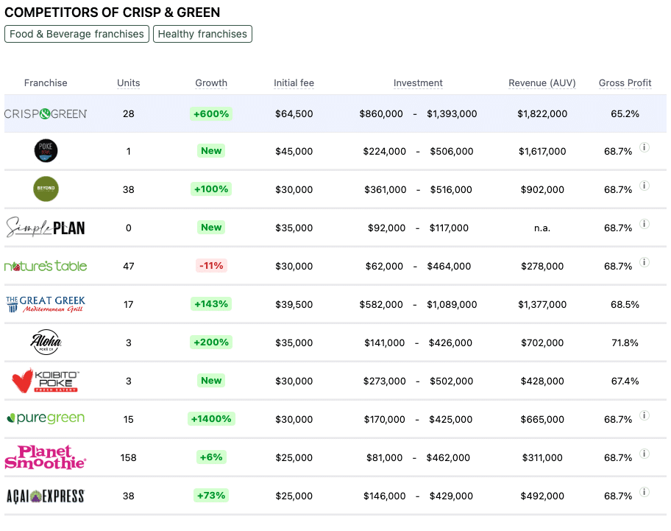Viewport: 671px width, 531px height.
Task: Select the $428,000 revenue value
Action: point(542,381)
